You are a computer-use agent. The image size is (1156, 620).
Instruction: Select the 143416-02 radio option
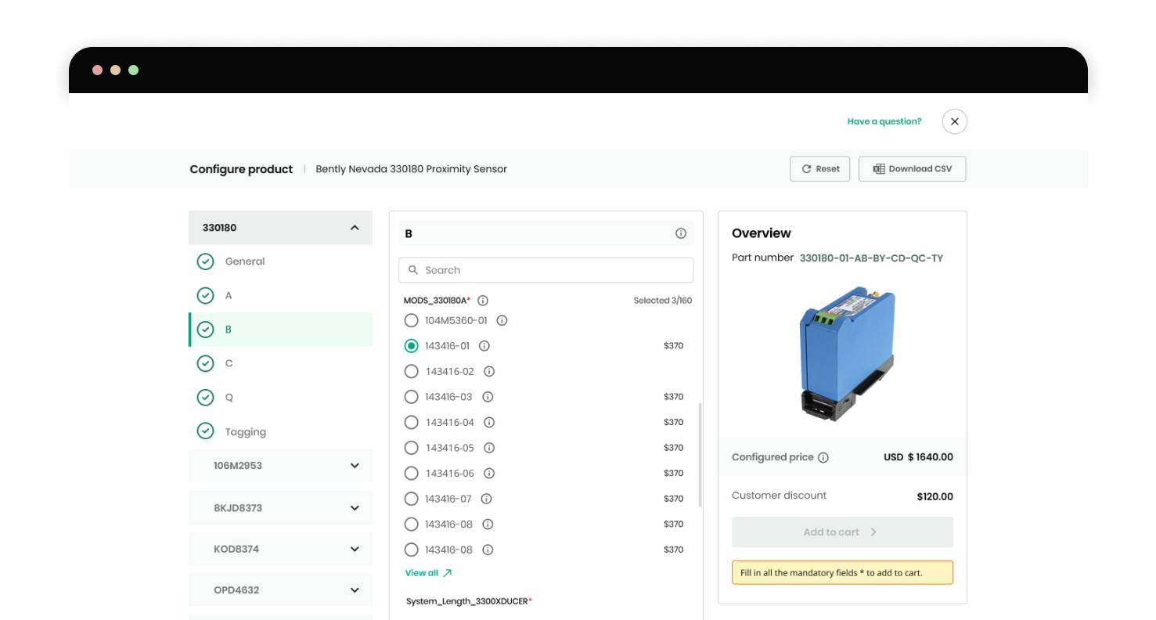pyautogui.click(x=411, y=371)
